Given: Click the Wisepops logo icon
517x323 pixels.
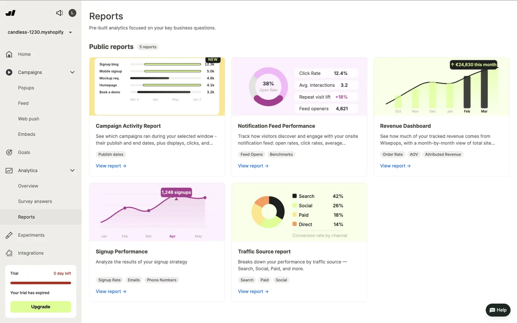Looking at the screenshot, I should point(10,13).
